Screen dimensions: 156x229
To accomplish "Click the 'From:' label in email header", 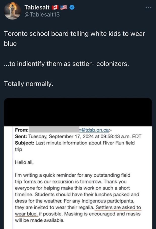I will (x=22, y=130).
